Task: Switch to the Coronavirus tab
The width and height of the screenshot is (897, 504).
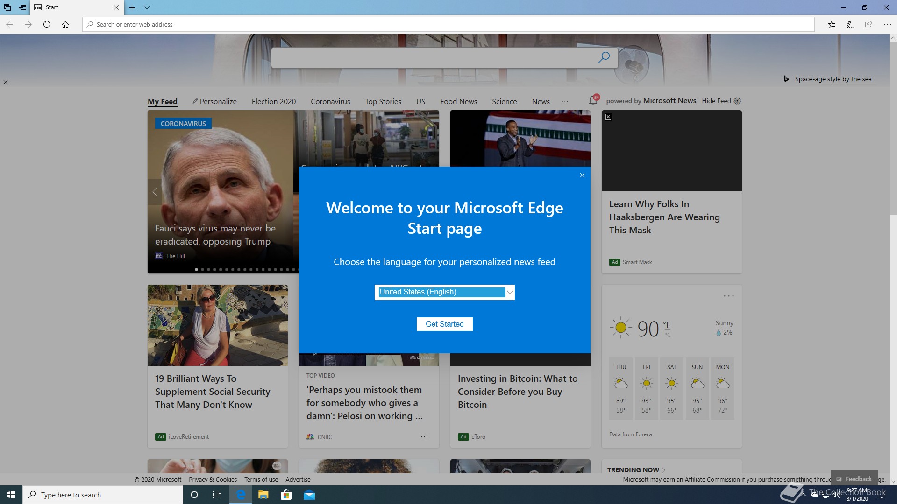Action: click(x=330, y=101)
